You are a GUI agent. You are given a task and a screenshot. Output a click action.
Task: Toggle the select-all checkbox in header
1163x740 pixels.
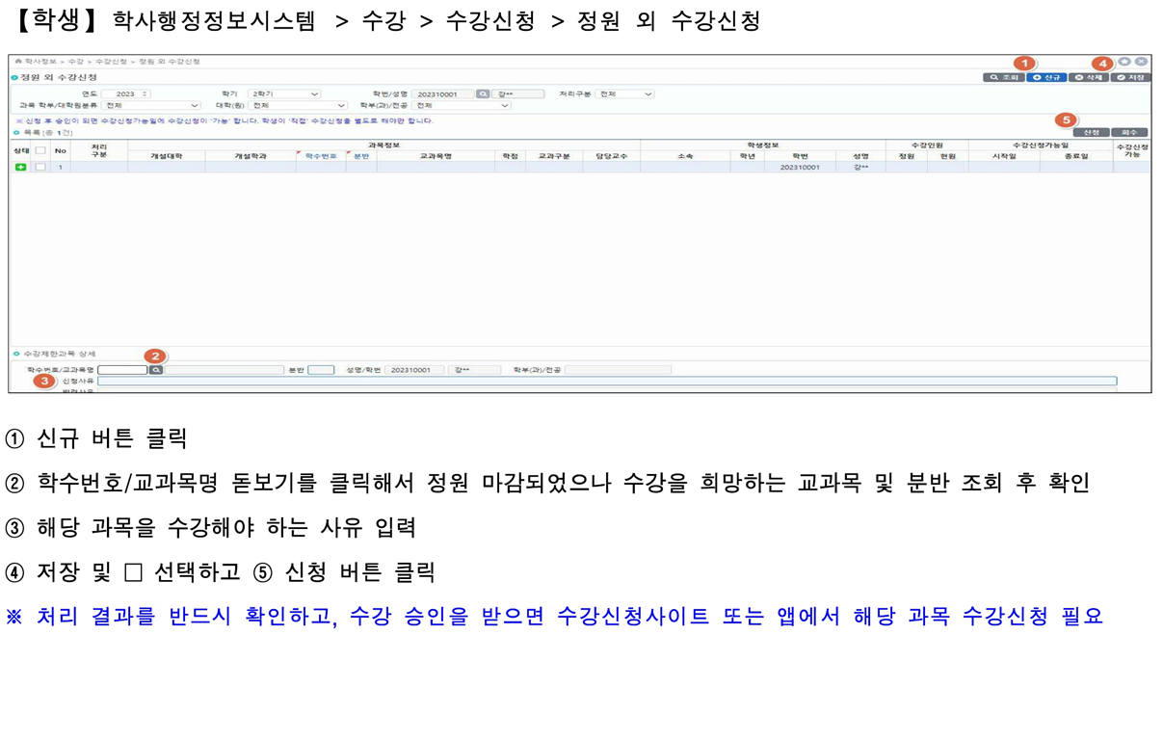pos(40,150)
